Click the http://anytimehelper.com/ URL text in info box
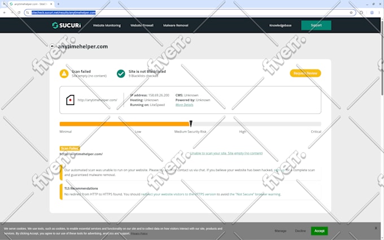The image size is (384, 240). [98, 100]
